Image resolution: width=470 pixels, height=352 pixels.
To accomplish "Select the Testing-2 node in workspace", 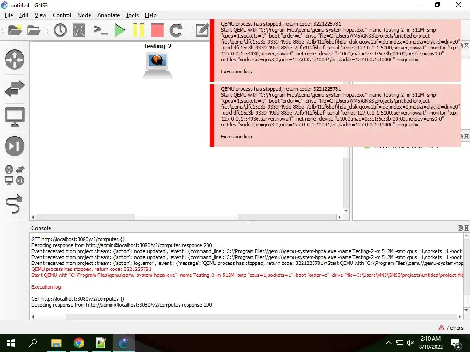I will point(157,65).
